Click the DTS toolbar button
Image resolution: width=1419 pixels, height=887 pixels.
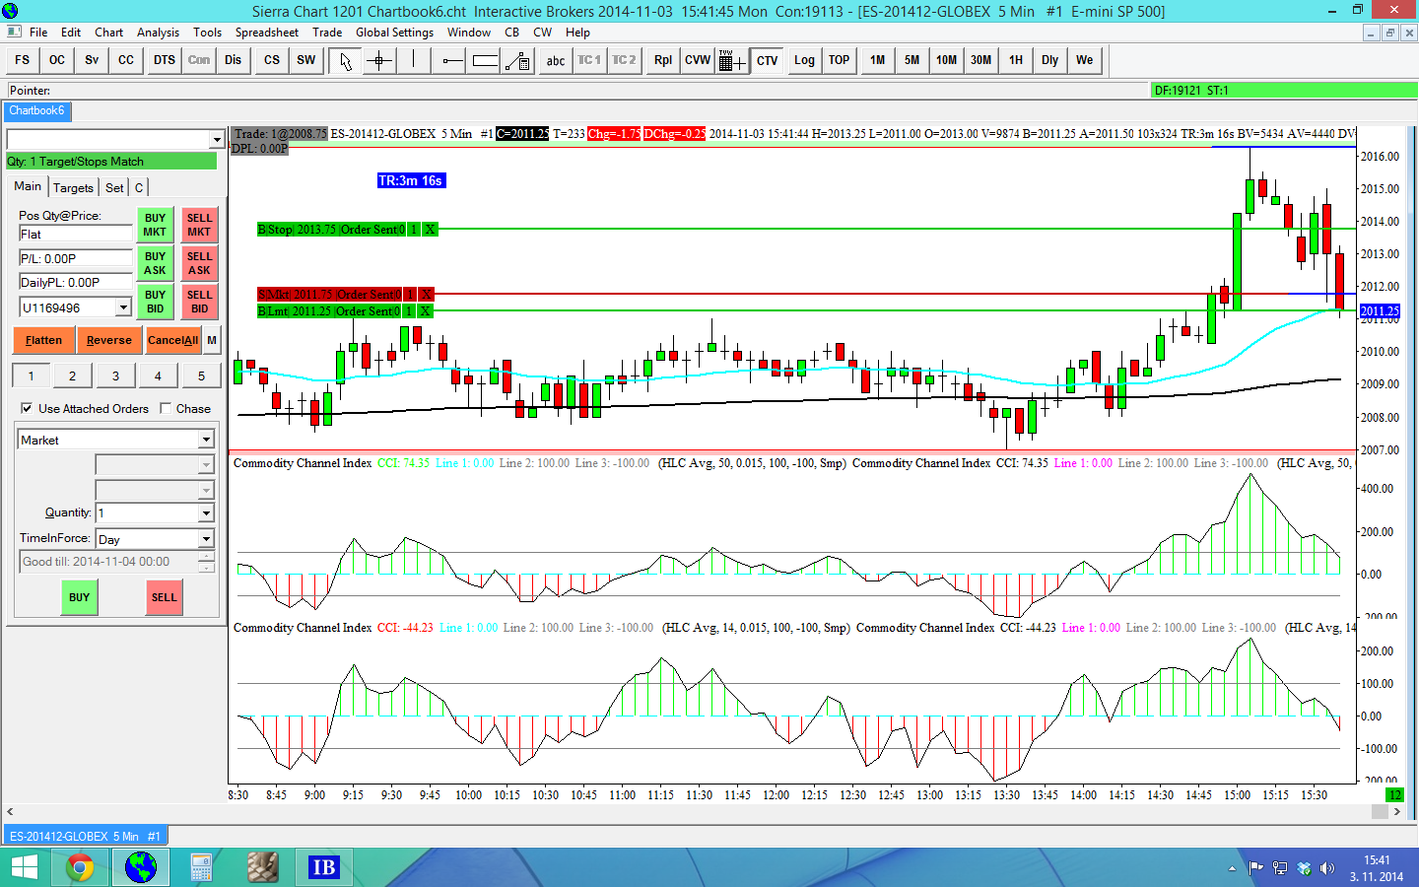pyautogui.click(x=165, y=60)
